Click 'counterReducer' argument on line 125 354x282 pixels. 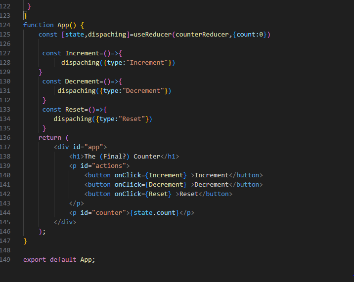point(202,35)
